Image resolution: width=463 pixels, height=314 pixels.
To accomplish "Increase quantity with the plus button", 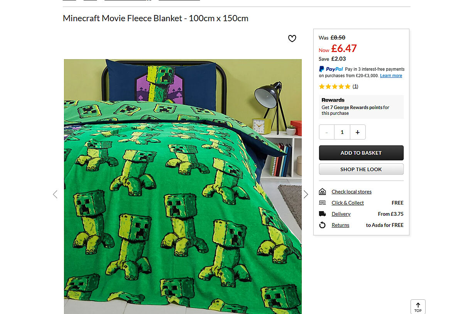I will pyautogui.click(x=358, y=132).
